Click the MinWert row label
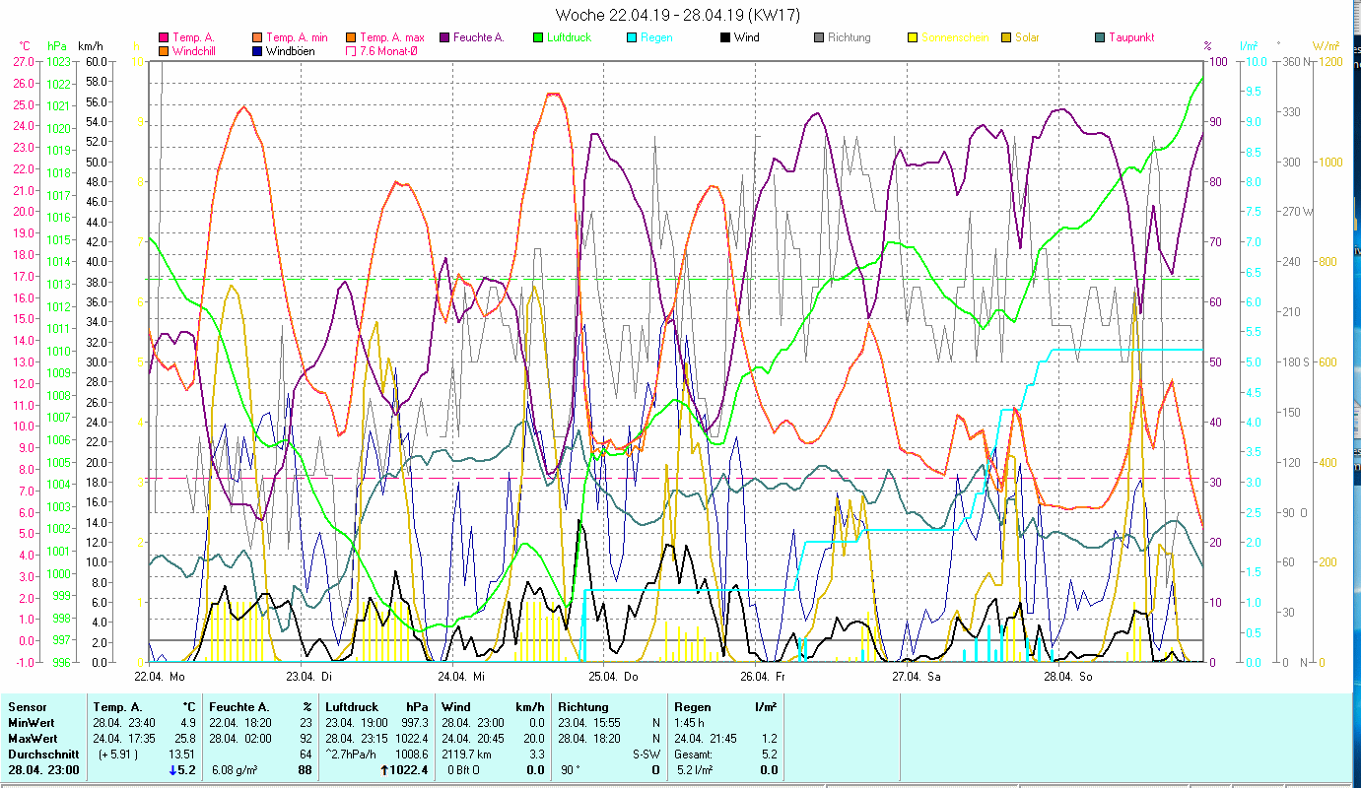Viewport: 1361px width, 788px height. click(31, 723)
